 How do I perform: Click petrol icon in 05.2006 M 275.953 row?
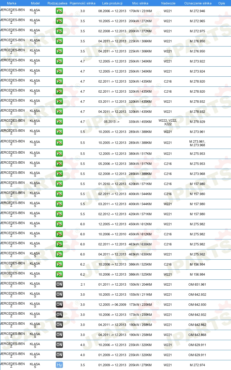[x=59, y=164]
